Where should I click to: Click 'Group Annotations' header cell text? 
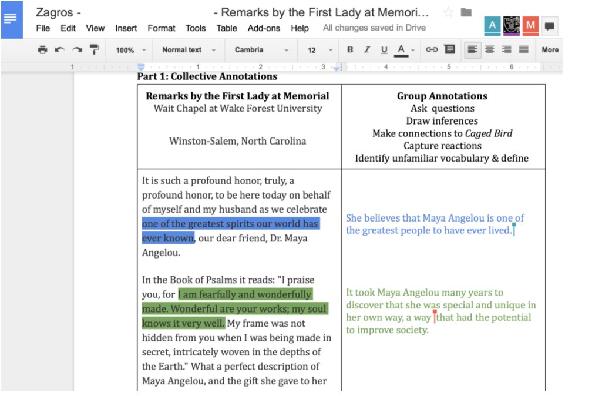(442, 96)
